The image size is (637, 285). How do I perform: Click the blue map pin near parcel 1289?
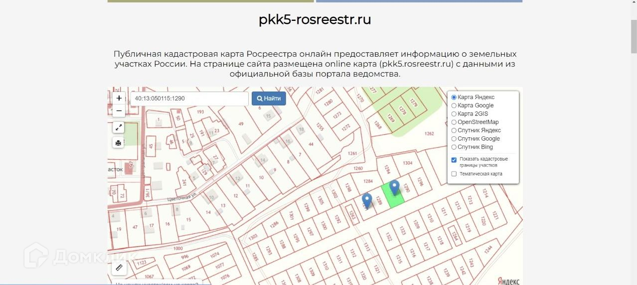point(367,200)
